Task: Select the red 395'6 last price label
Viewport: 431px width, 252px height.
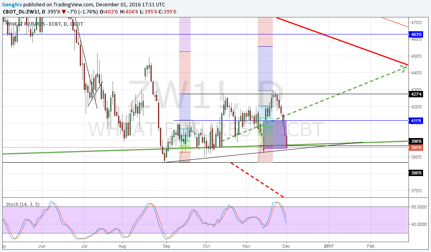Action: point(416,148)
